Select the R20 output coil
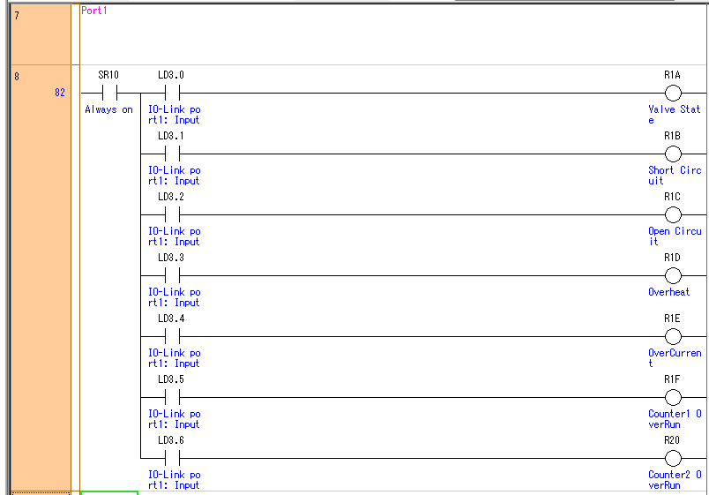This screenshot has height=495, width=709. pyautogui.click(x=673, y=458)
